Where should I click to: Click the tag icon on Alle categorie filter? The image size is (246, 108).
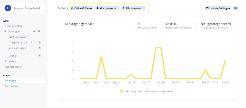[x=97, y=8]
